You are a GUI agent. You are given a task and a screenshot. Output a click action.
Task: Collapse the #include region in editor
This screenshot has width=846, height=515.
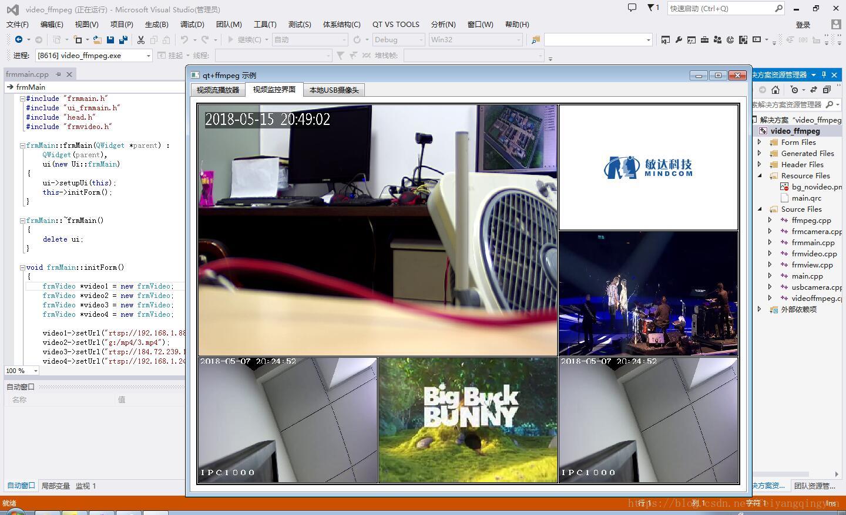point(22,99)
